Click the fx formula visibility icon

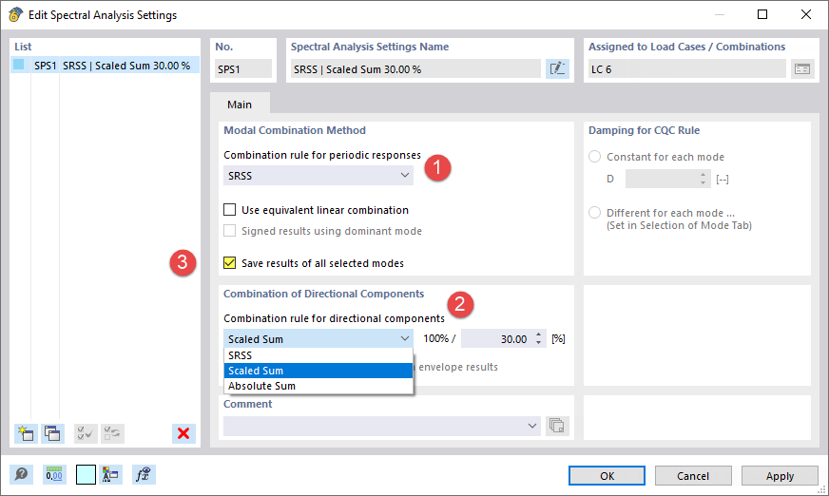click(x=143, y=475)
